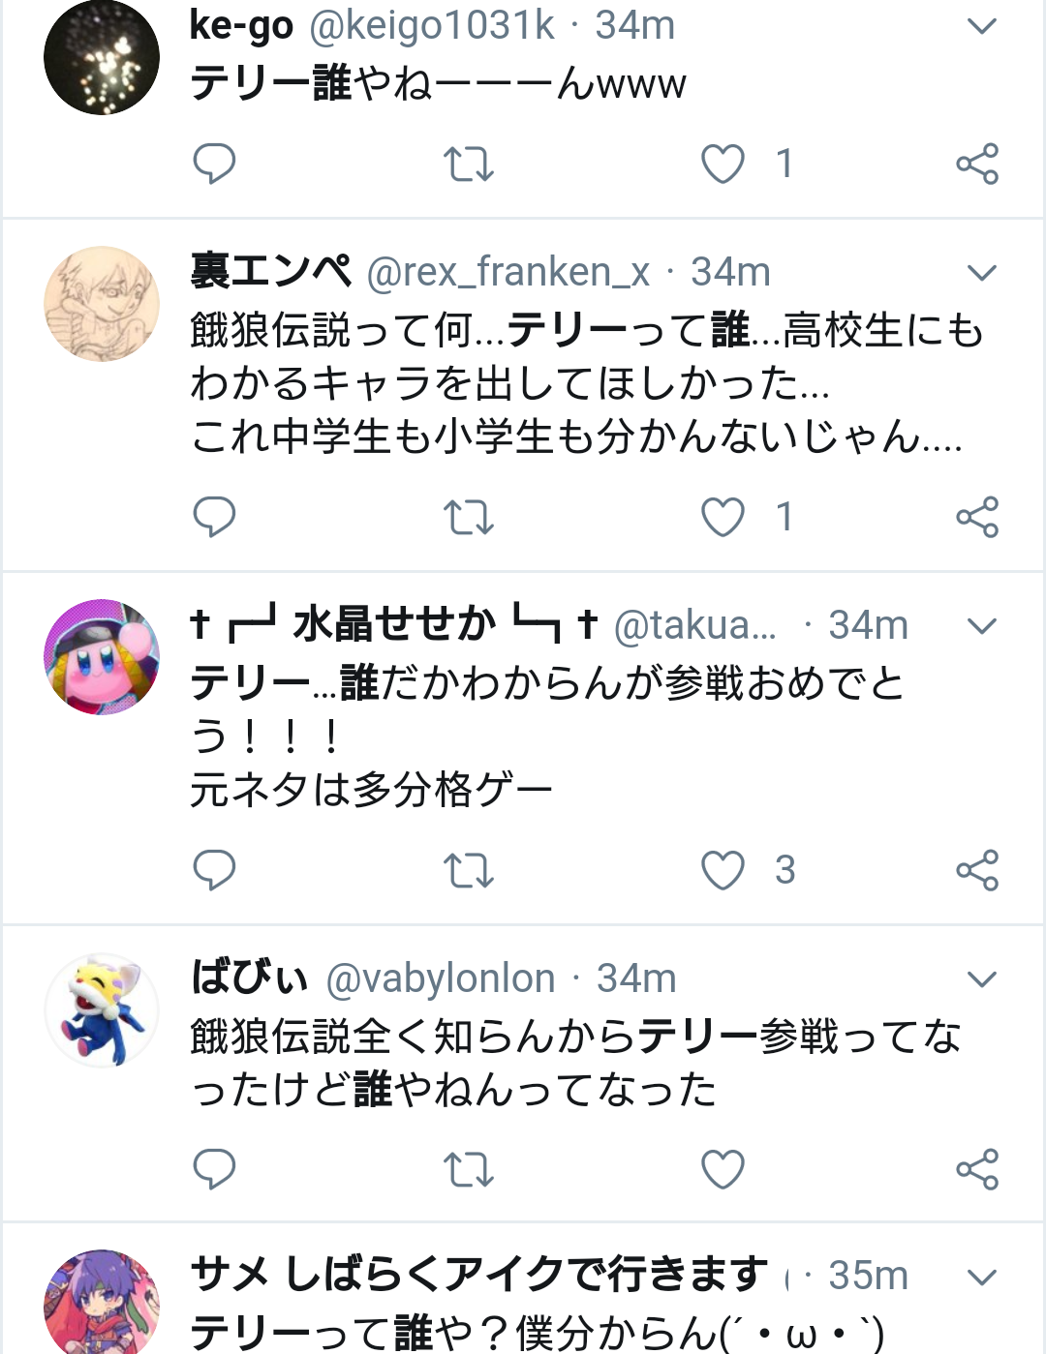1046x1354 pixels.
Task: Reply to ke-go's tweet
Action: point(214,164)
